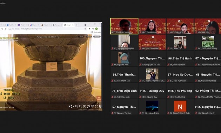This screenshot has width=221, height=133.
Task: Switch to the tab with blue Meet icon
Action: click(x=11, y=25)
